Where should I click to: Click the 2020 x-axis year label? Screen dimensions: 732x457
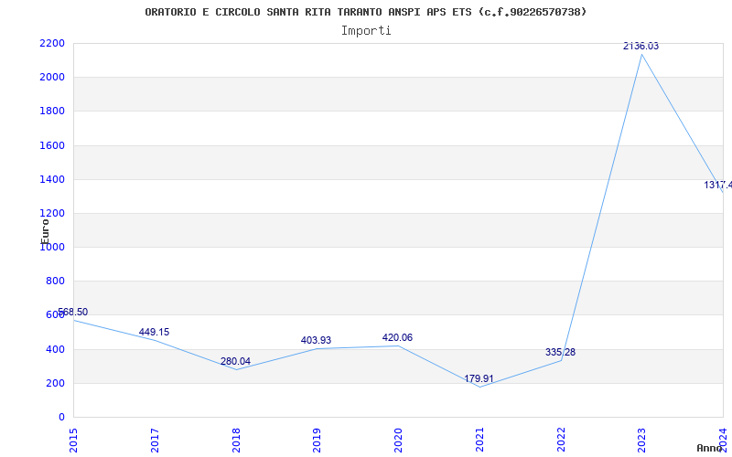pos(398,441)
